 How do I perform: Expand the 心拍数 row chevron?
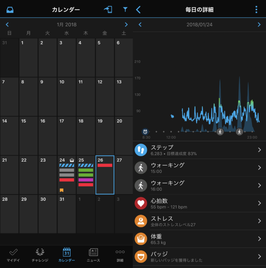(260, 203)
